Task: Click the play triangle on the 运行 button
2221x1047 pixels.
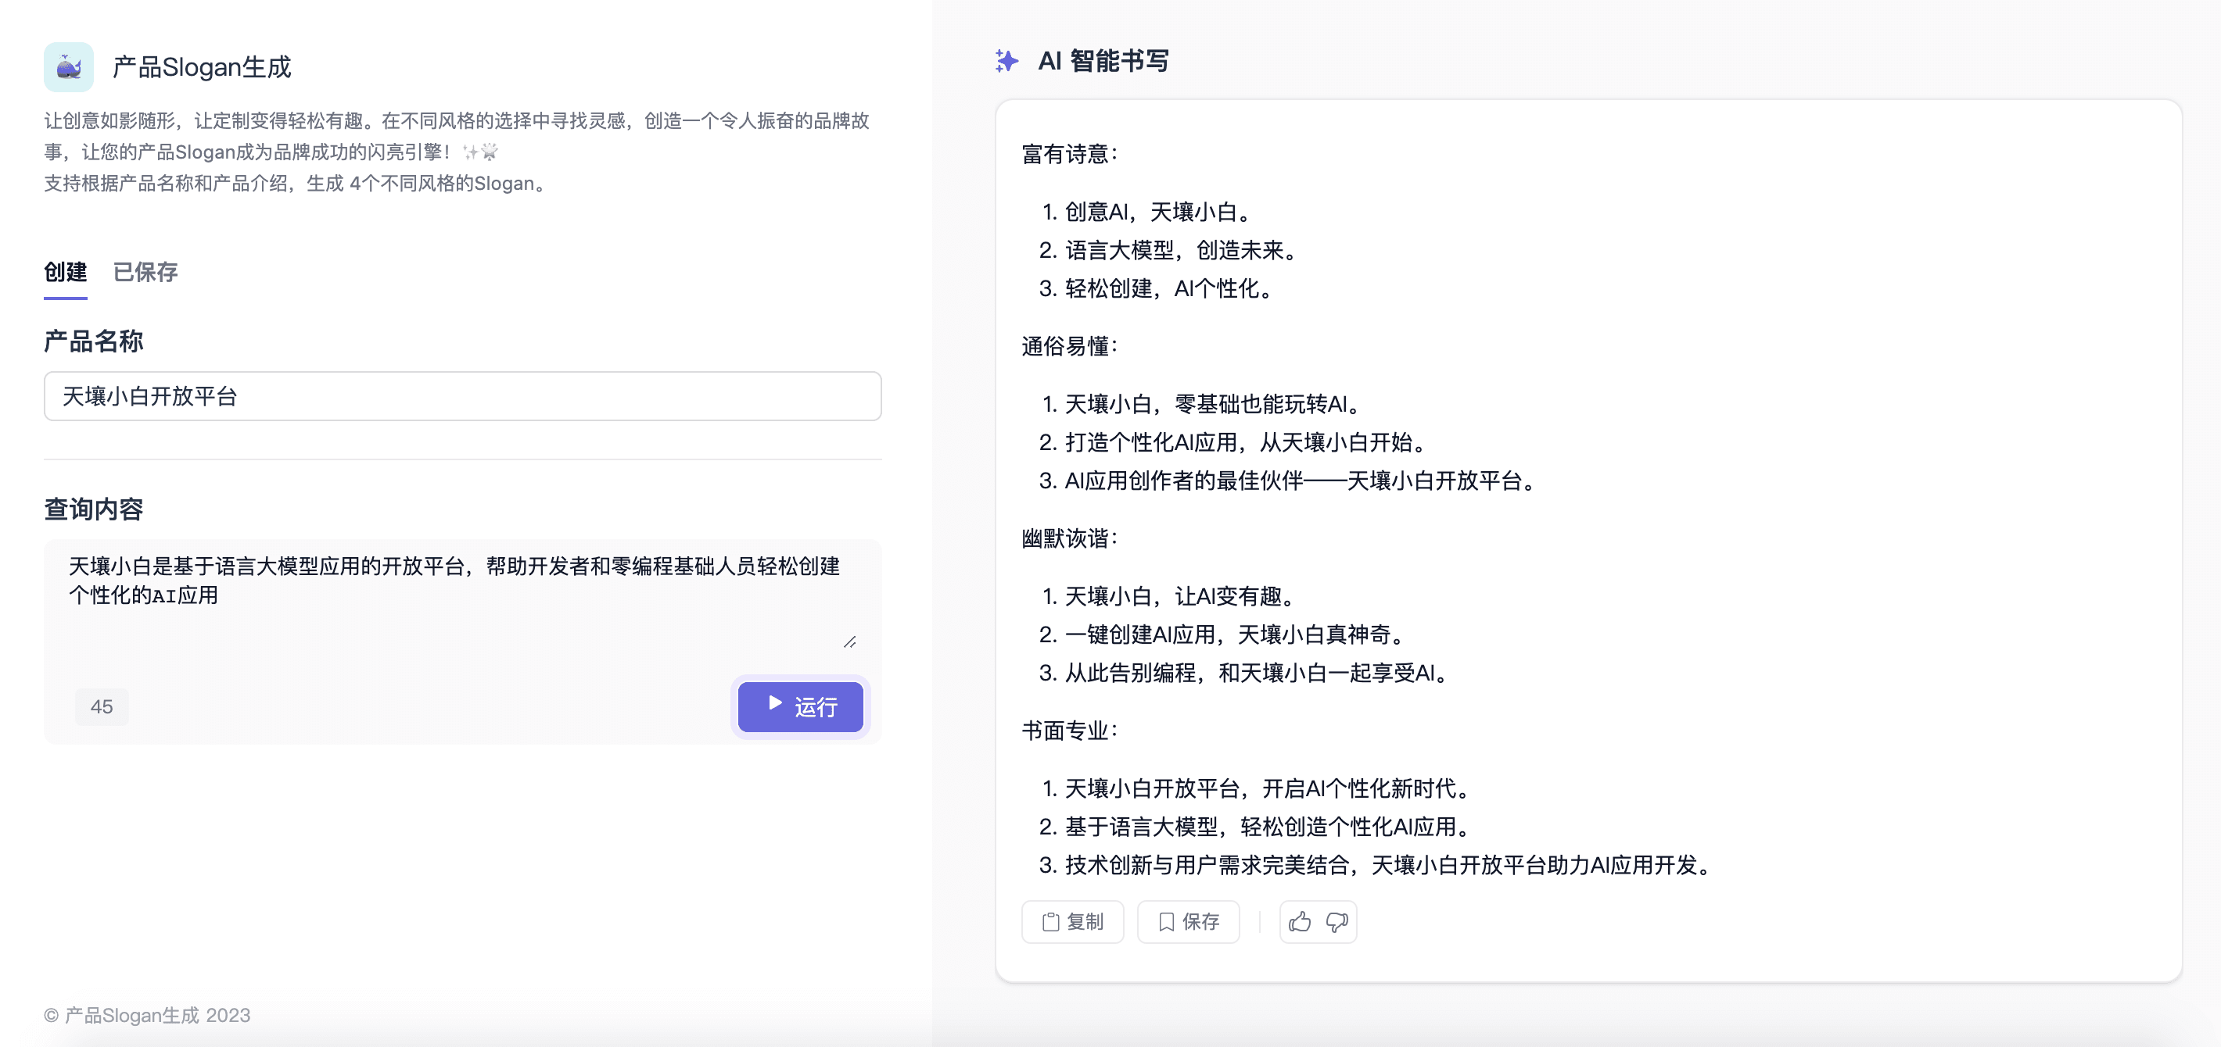Action: [x=774, y=704]
